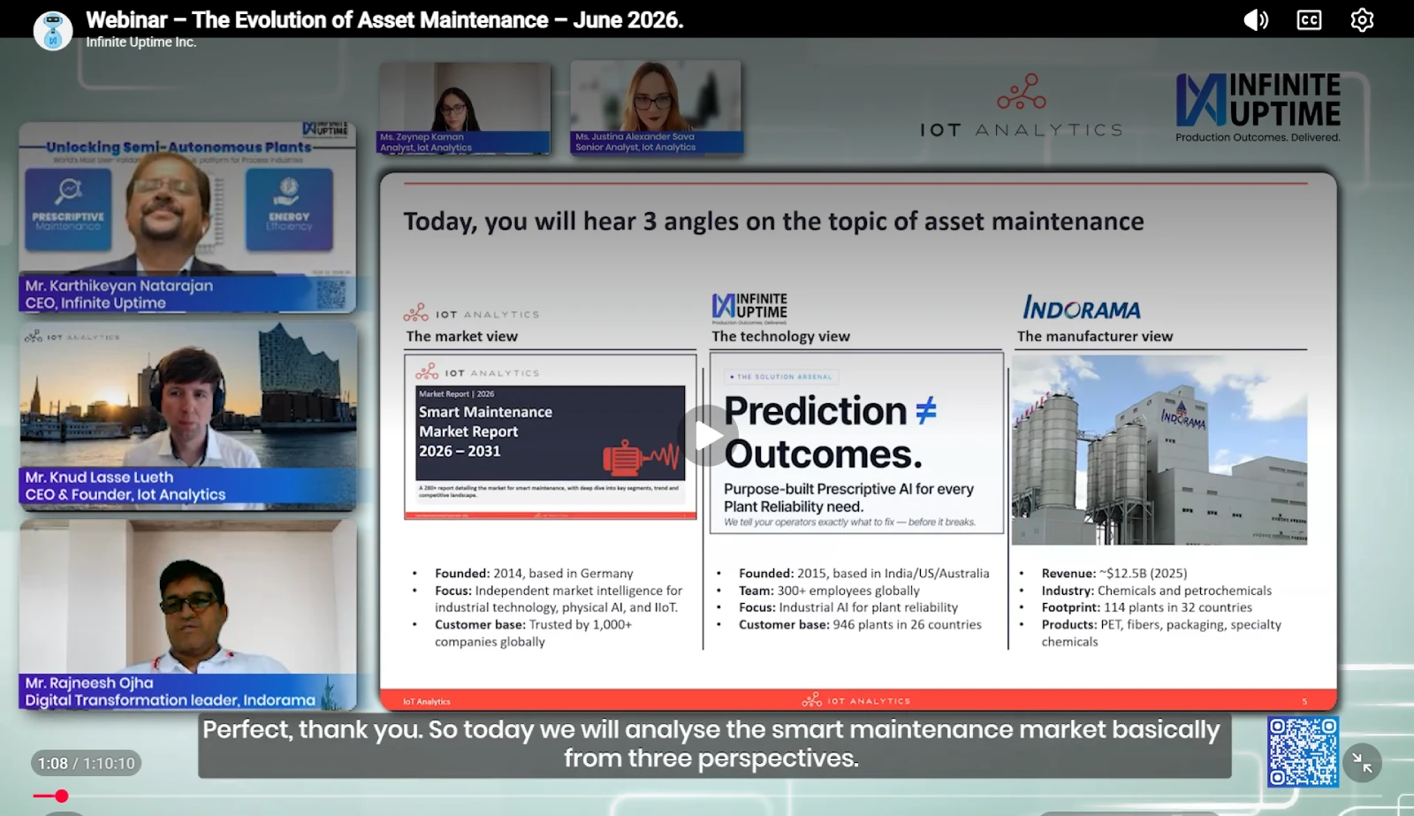The width and height of the screenshot is (1414, 816).
Task: Click the large Infinite Uptime logo at top right
Action: (1258, 107)
